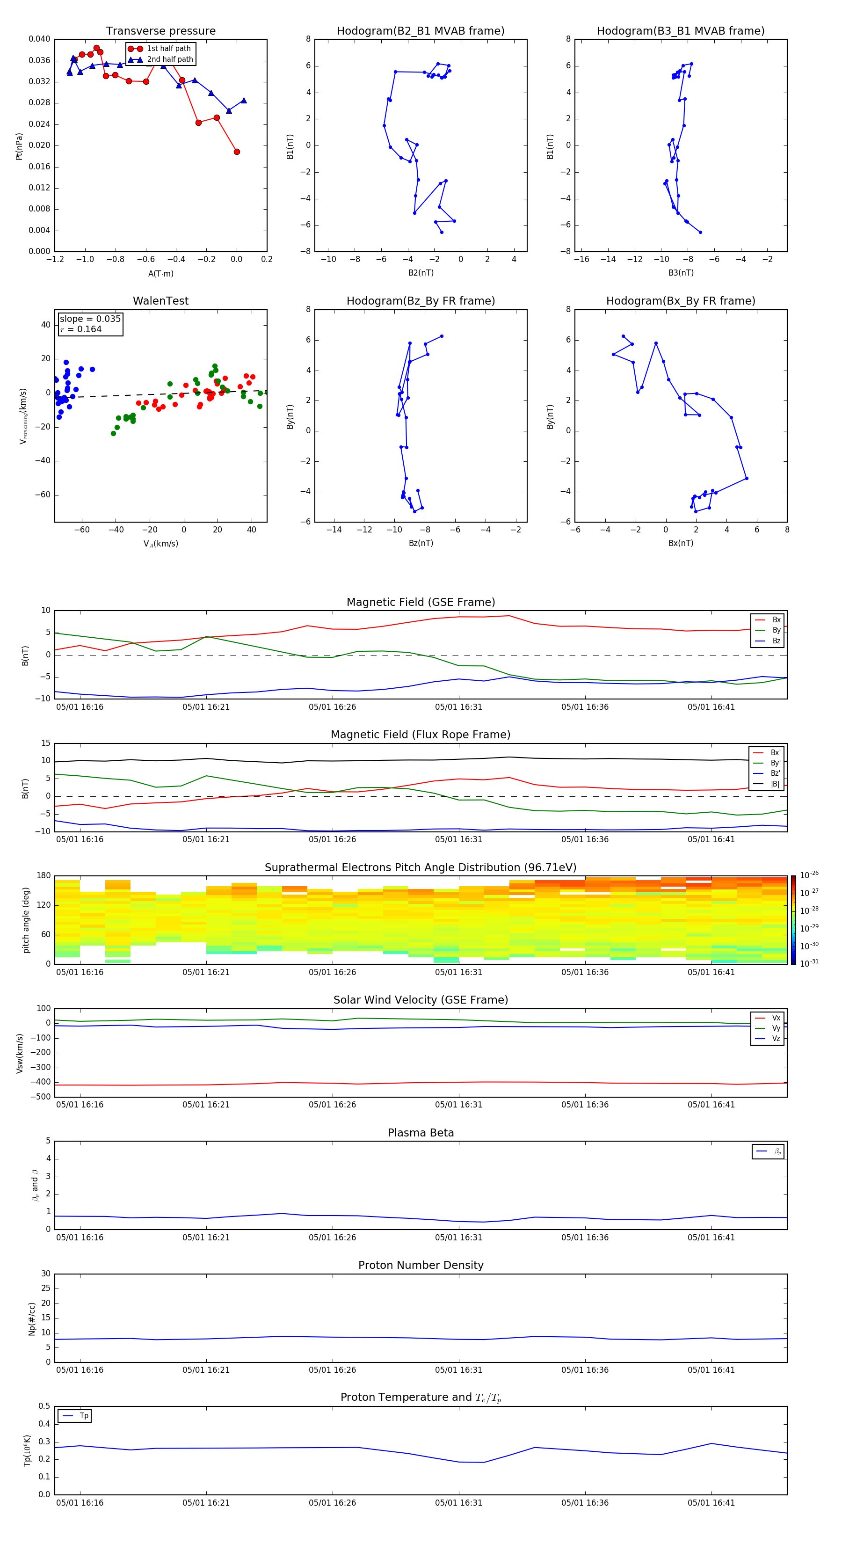This screenshot has height=1544, width=842.
Task: Click the 'Bz(nT)' x-axis label
Action: pos(421,543)
